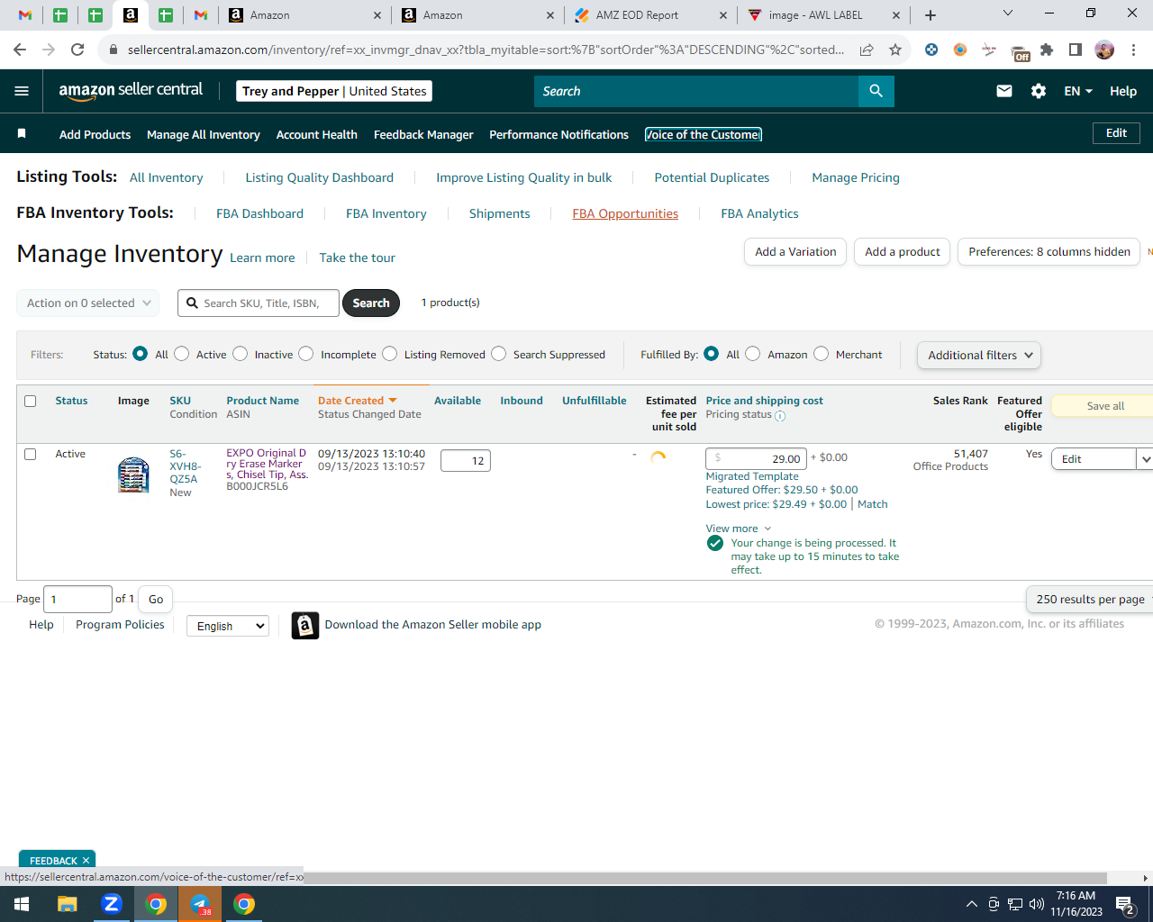1153x922 pixels.
Task: Open the Windows notification center icon
Action: tap(1125, 904)
